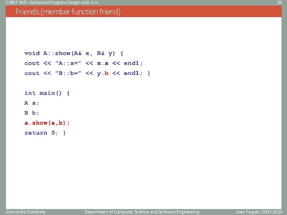This screenshot has width=287, height=215.
Task: Click the footer text 'Concordia University'
Action: pos(26,212)
